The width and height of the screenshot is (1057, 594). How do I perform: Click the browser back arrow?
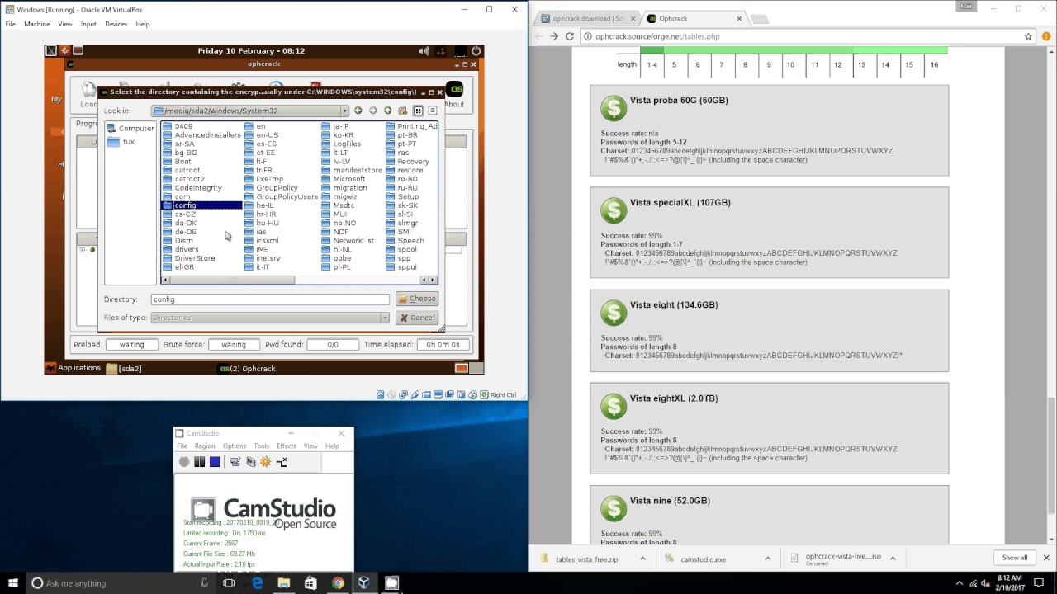539,36
